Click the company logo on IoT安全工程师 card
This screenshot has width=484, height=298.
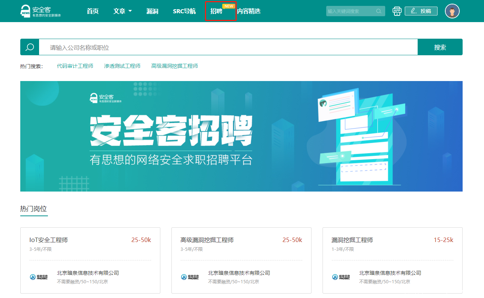39,277
